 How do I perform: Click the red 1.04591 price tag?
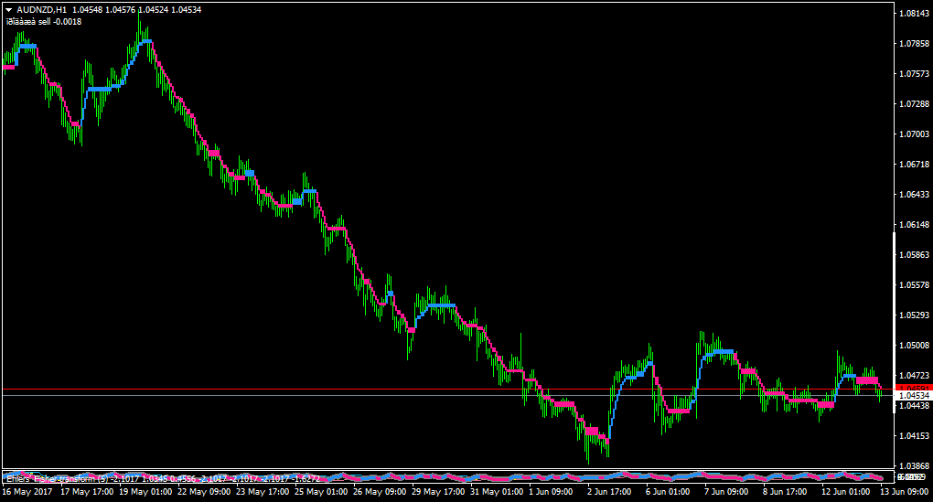click(914, 389)
